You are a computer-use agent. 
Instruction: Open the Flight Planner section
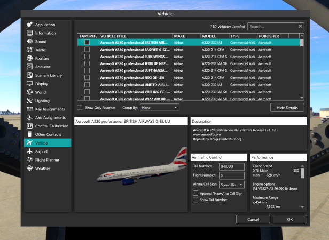[48, 159]
